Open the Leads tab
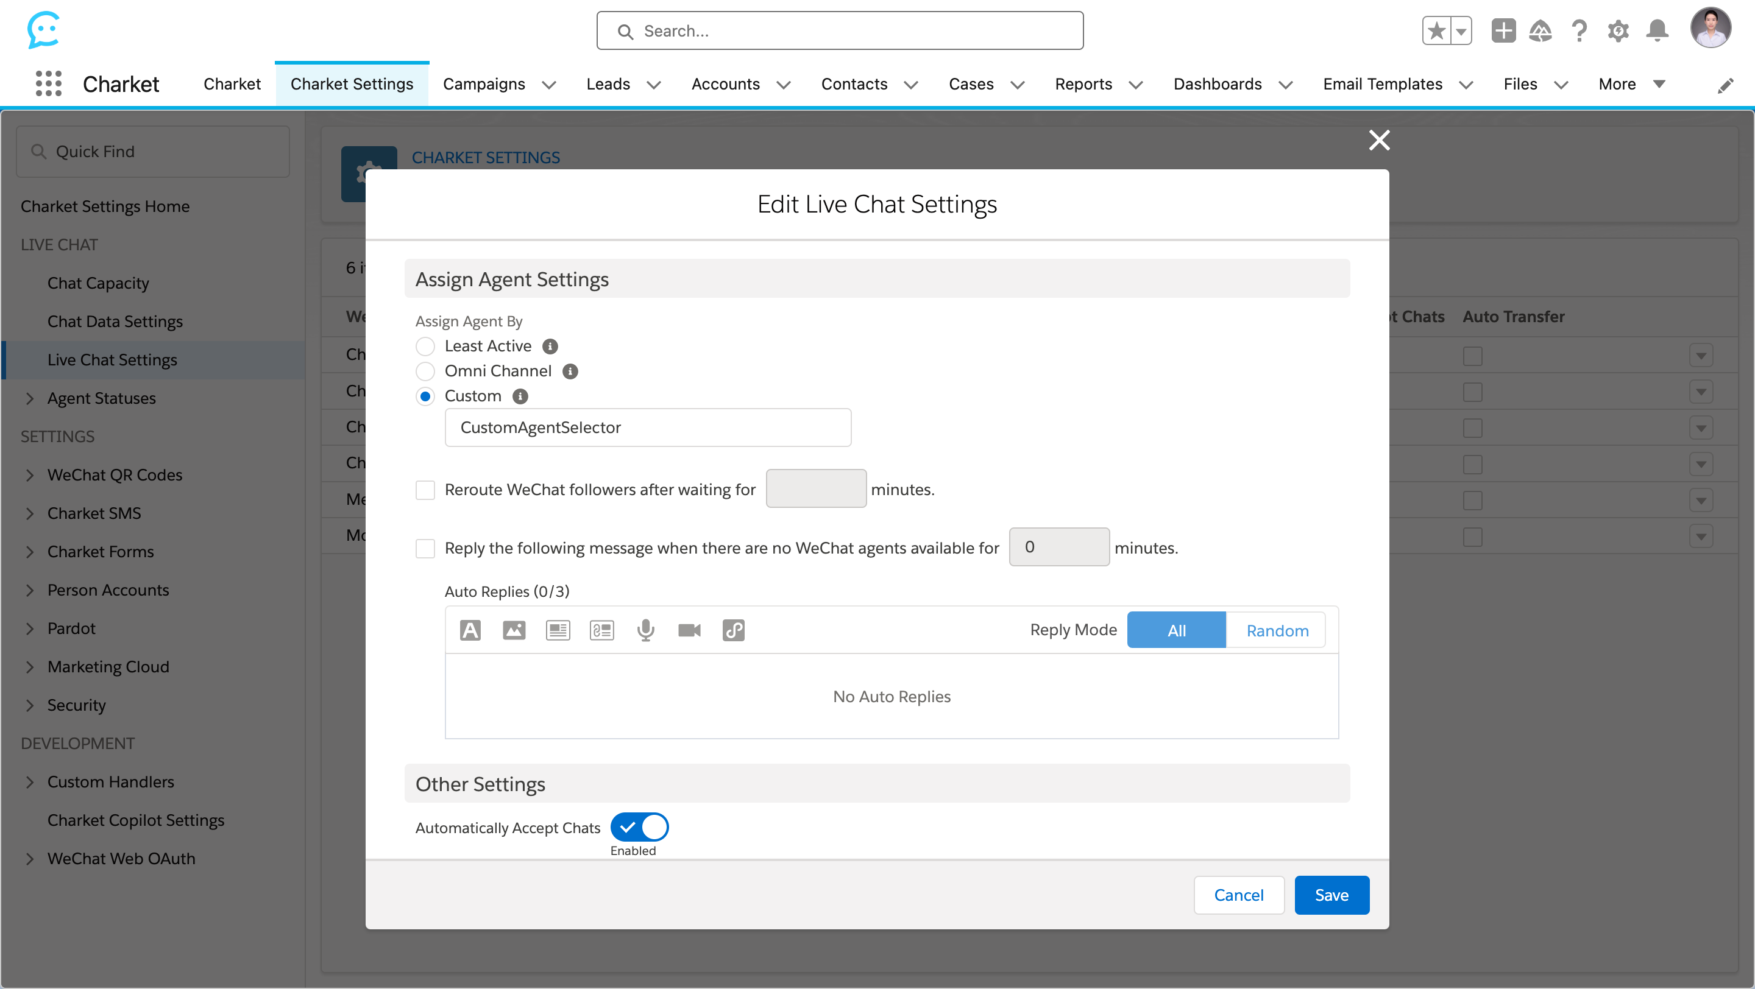Image resolution: width=1755 pixels, height=989 pixels. pyautogui.click(x=608, y=83)
